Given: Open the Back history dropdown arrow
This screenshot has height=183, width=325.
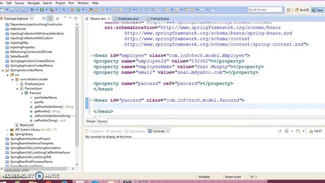Looking at the screenshot, I should pos(197,10).
